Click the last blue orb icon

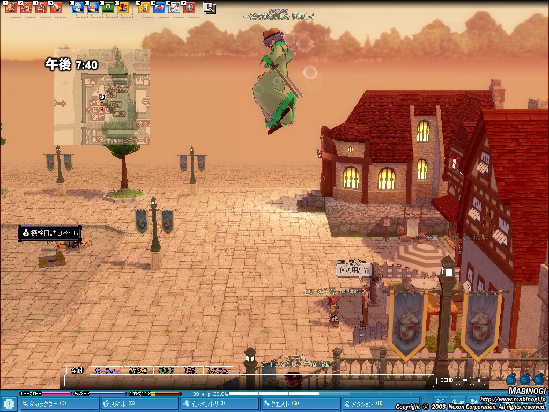tap(539, 379)
